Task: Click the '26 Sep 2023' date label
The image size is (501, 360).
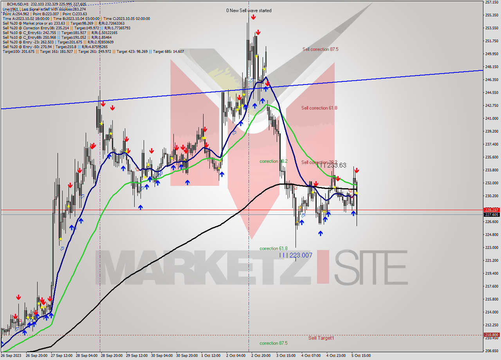Action: (11, 356)
